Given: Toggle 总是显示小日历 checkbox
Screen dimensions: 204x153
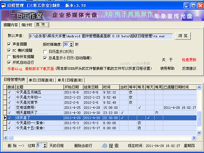Looking at the screenshot, I should [45, 58].
